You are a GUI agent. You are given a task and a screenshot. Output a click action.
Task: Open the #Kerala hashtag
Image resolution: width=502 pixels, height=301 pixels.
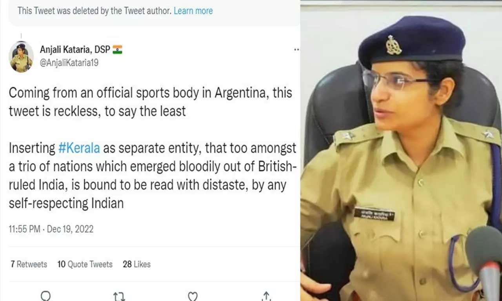pos(79,148)
